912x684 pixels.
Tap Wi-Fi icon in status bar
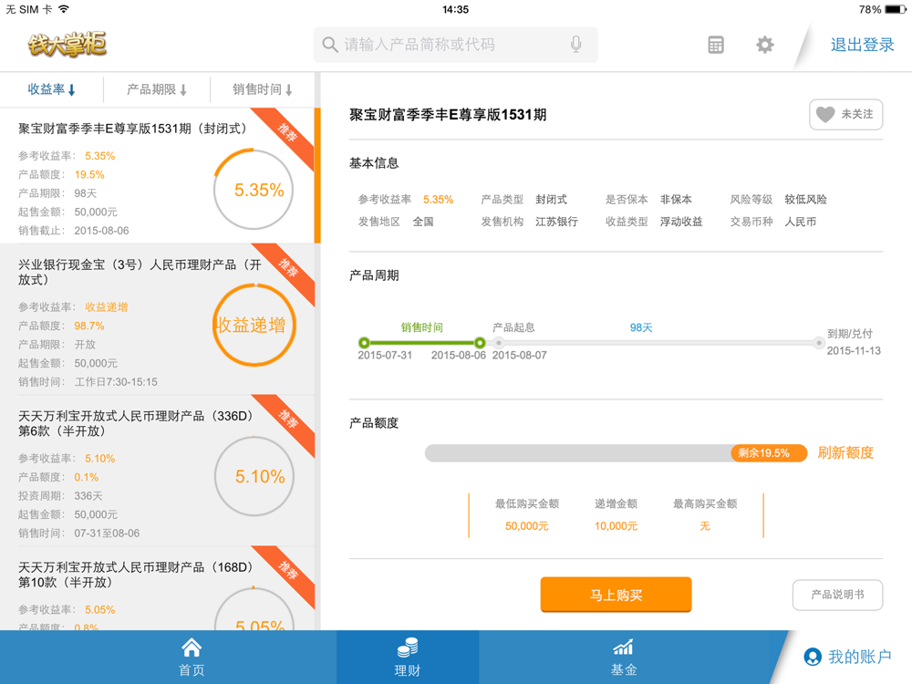click(64, 9)
